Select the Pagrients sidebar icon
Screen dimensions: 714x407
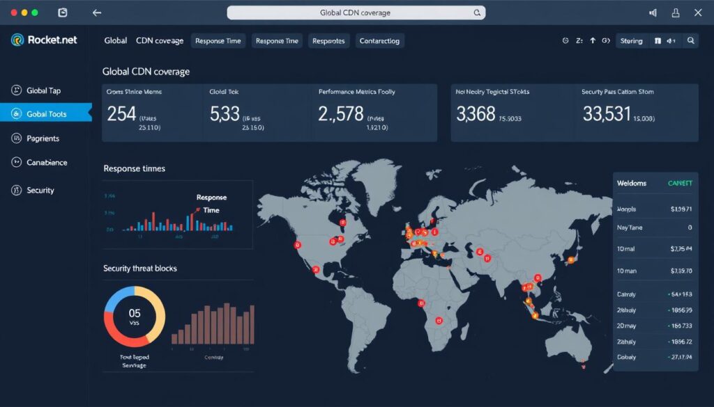point(16,138)
